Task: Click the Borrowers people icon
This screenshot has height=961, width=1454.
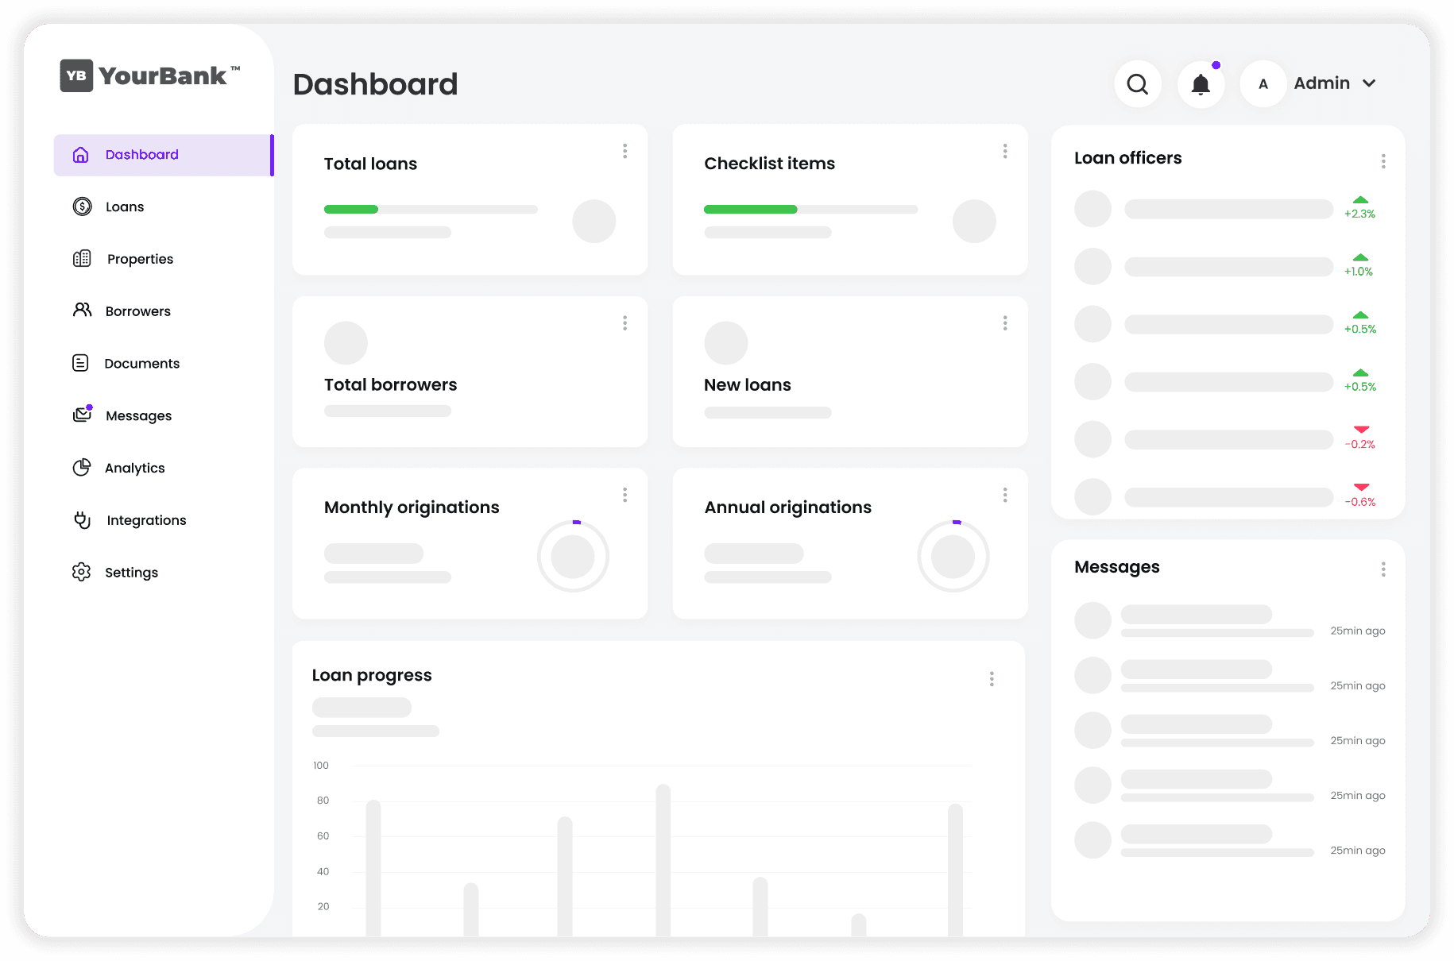Action: click(82, 311)
